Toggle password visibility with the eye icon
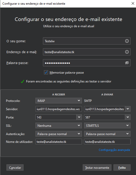 (x=127, y=63)
